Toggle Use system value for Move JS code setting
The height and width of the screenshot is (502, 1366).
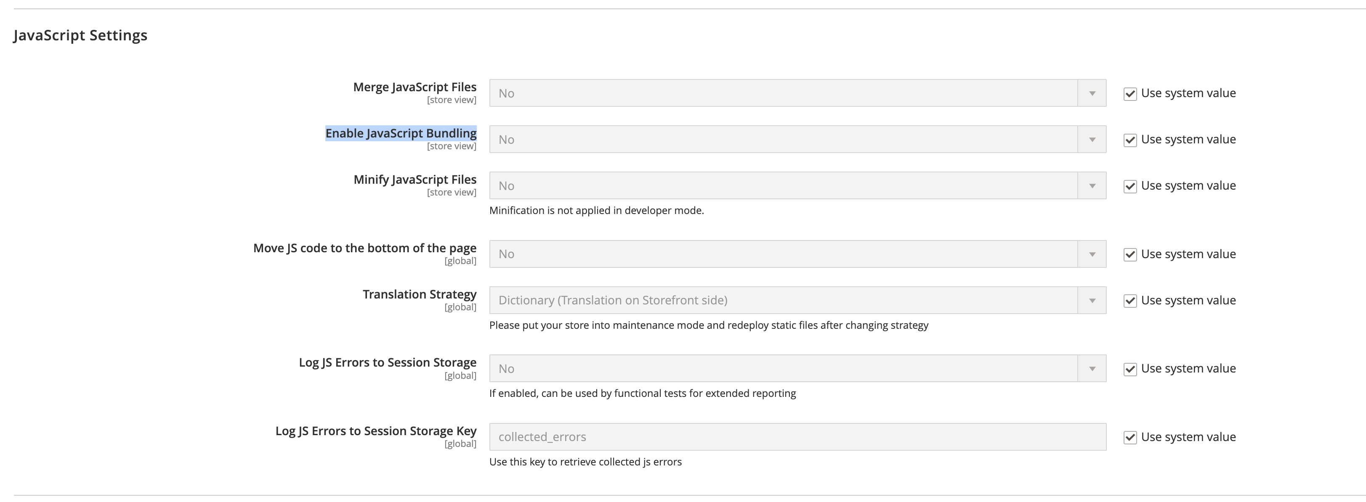1131,254
